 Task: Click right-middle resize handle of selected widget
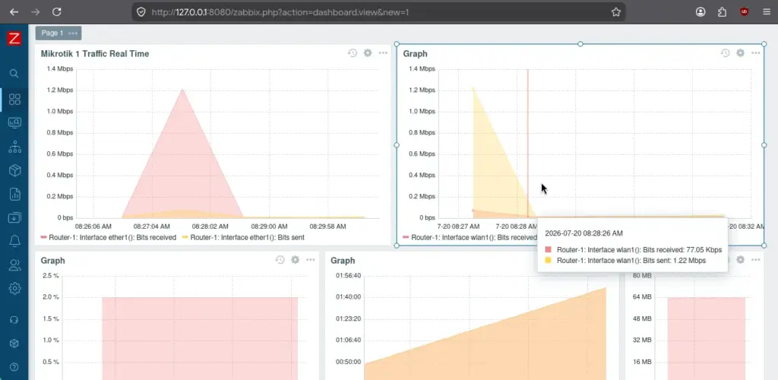tap(764, 145)
